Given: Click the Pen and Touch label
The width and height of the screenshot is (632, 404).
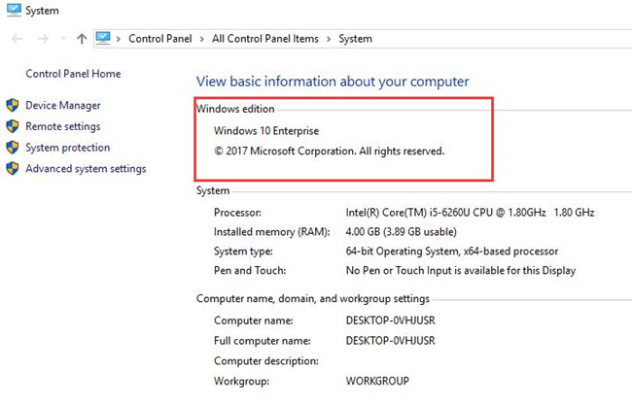Looking at the screenshot, I should point(250,270).
